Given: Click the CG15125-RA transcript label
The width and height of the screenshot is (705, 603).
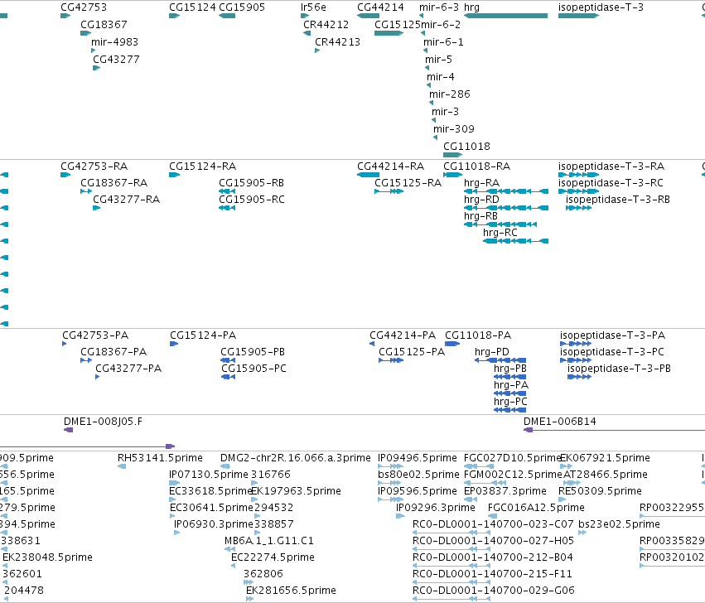Looking at the screenshot, I should click(408, 183).
